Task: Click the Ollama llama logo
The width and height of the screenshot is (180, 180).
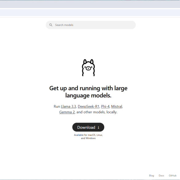Action: click(x=88, y=68)
